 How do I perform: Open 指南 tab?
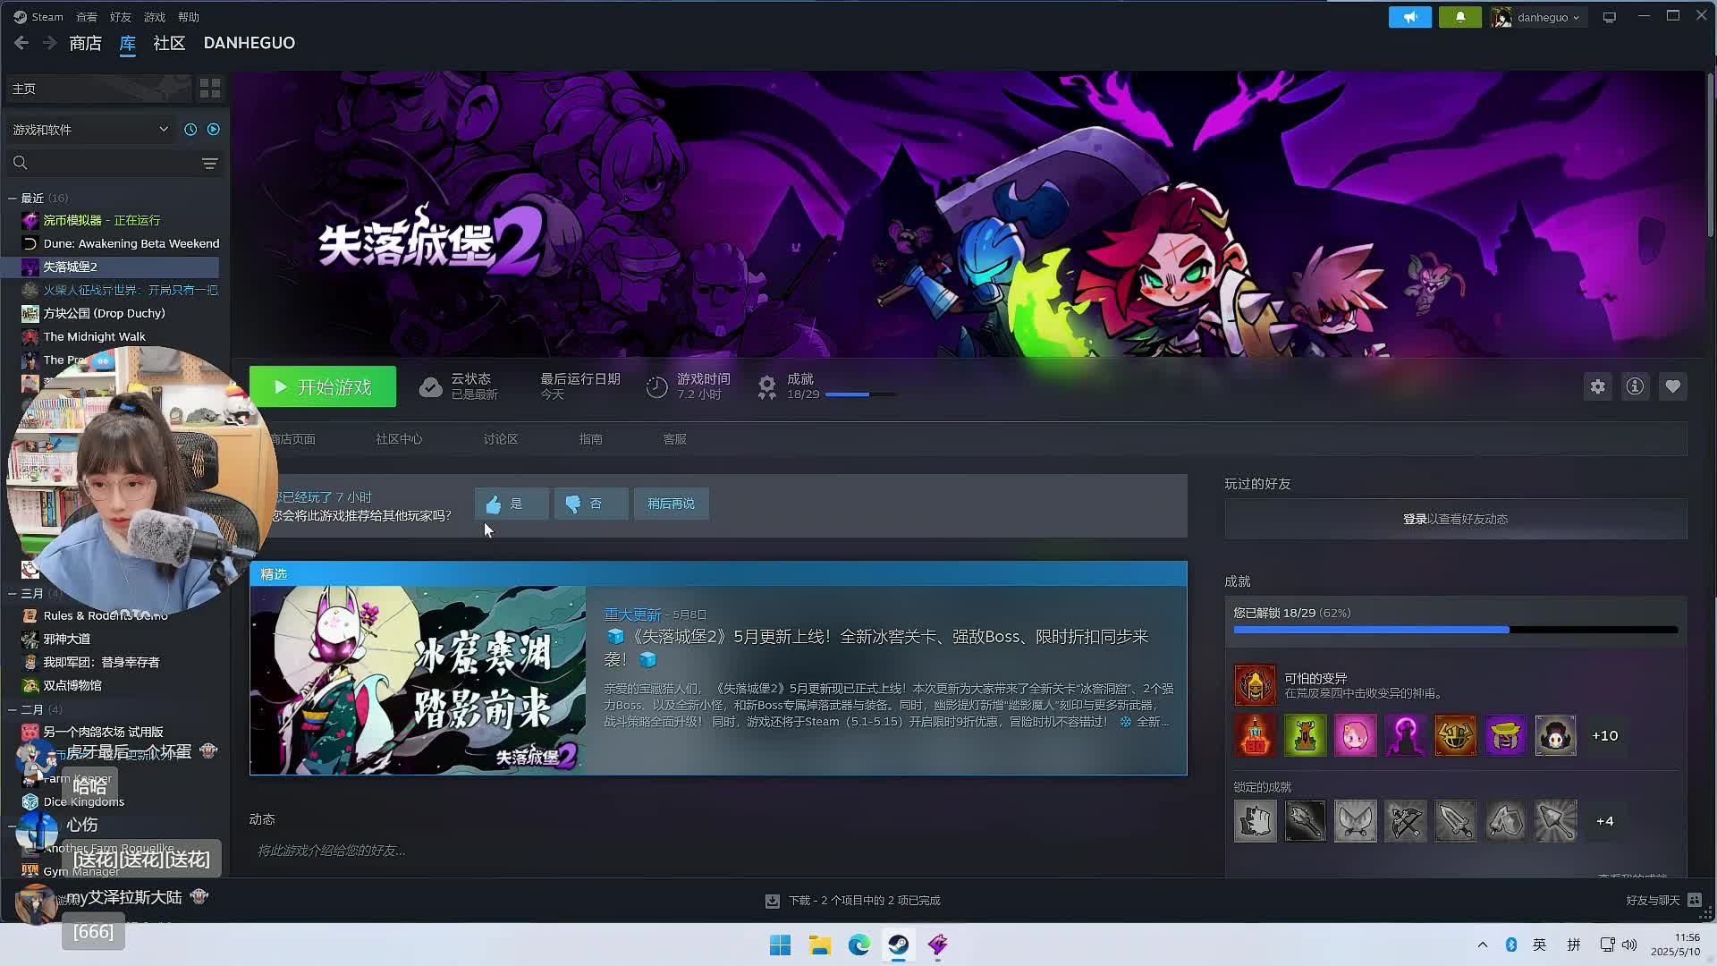click(590, 439)
